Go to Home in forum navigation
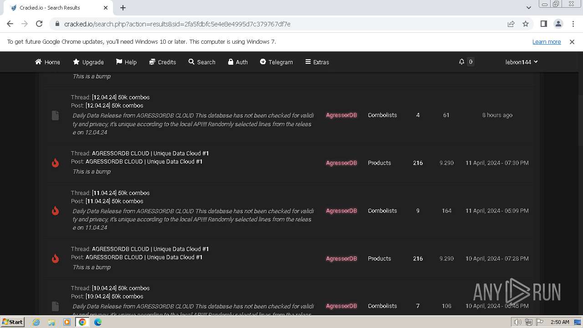 click(x=47, y=62)
